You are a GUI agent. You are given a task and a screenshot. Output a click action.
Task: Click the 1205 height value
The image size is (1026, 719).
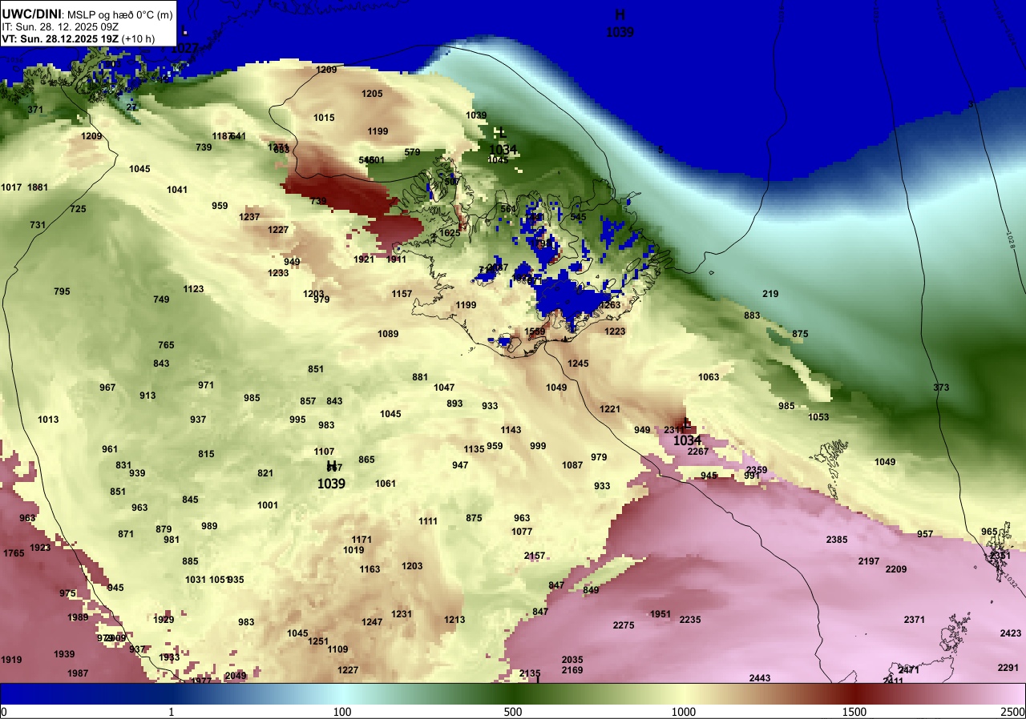point(372,94)
